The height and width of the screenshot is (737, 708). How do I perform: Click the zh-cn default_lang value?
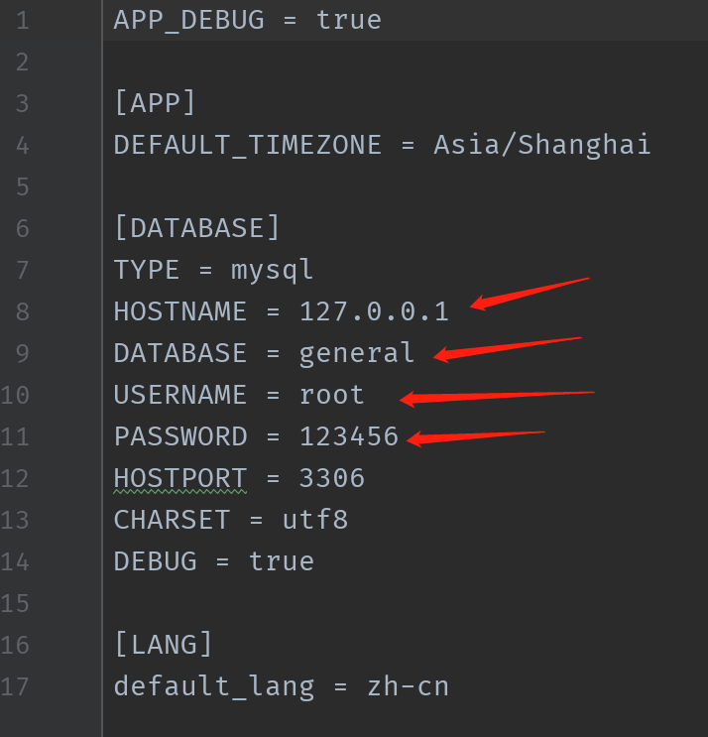pyautogui.click(x=408, y=686)
